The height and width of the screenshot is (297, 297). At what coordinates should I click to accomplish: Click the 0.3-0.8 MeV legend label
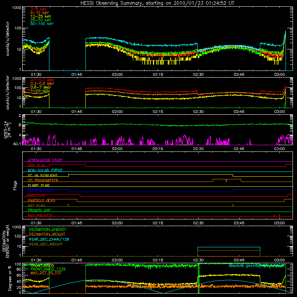click(42, 84)
